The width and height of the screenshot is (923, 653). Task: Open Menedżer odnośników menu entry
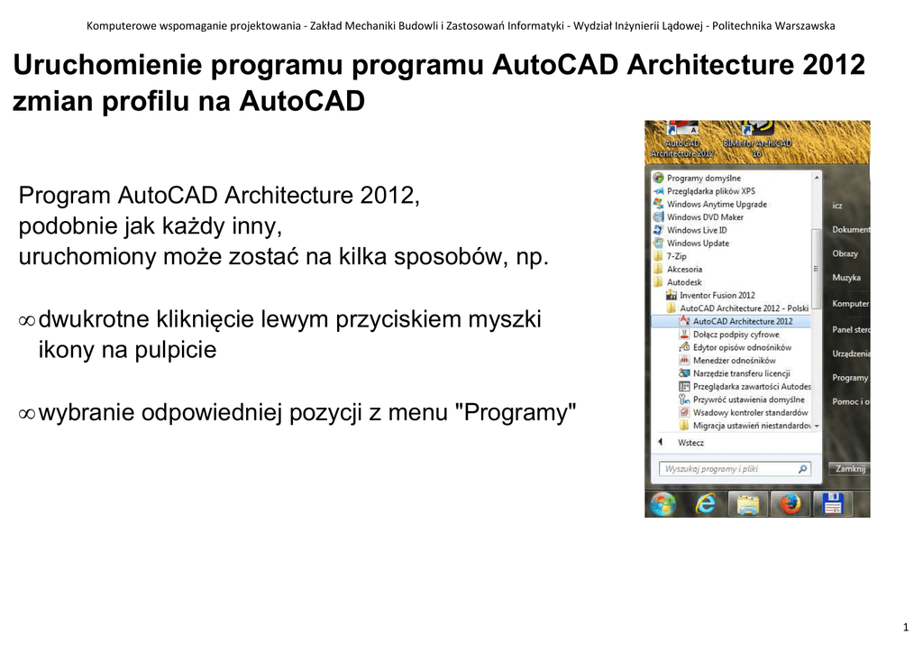tap(733, 361)
